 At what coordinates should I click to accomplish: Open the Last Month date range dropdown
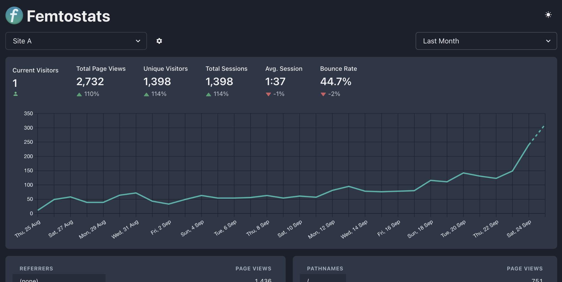coord(486,41)
